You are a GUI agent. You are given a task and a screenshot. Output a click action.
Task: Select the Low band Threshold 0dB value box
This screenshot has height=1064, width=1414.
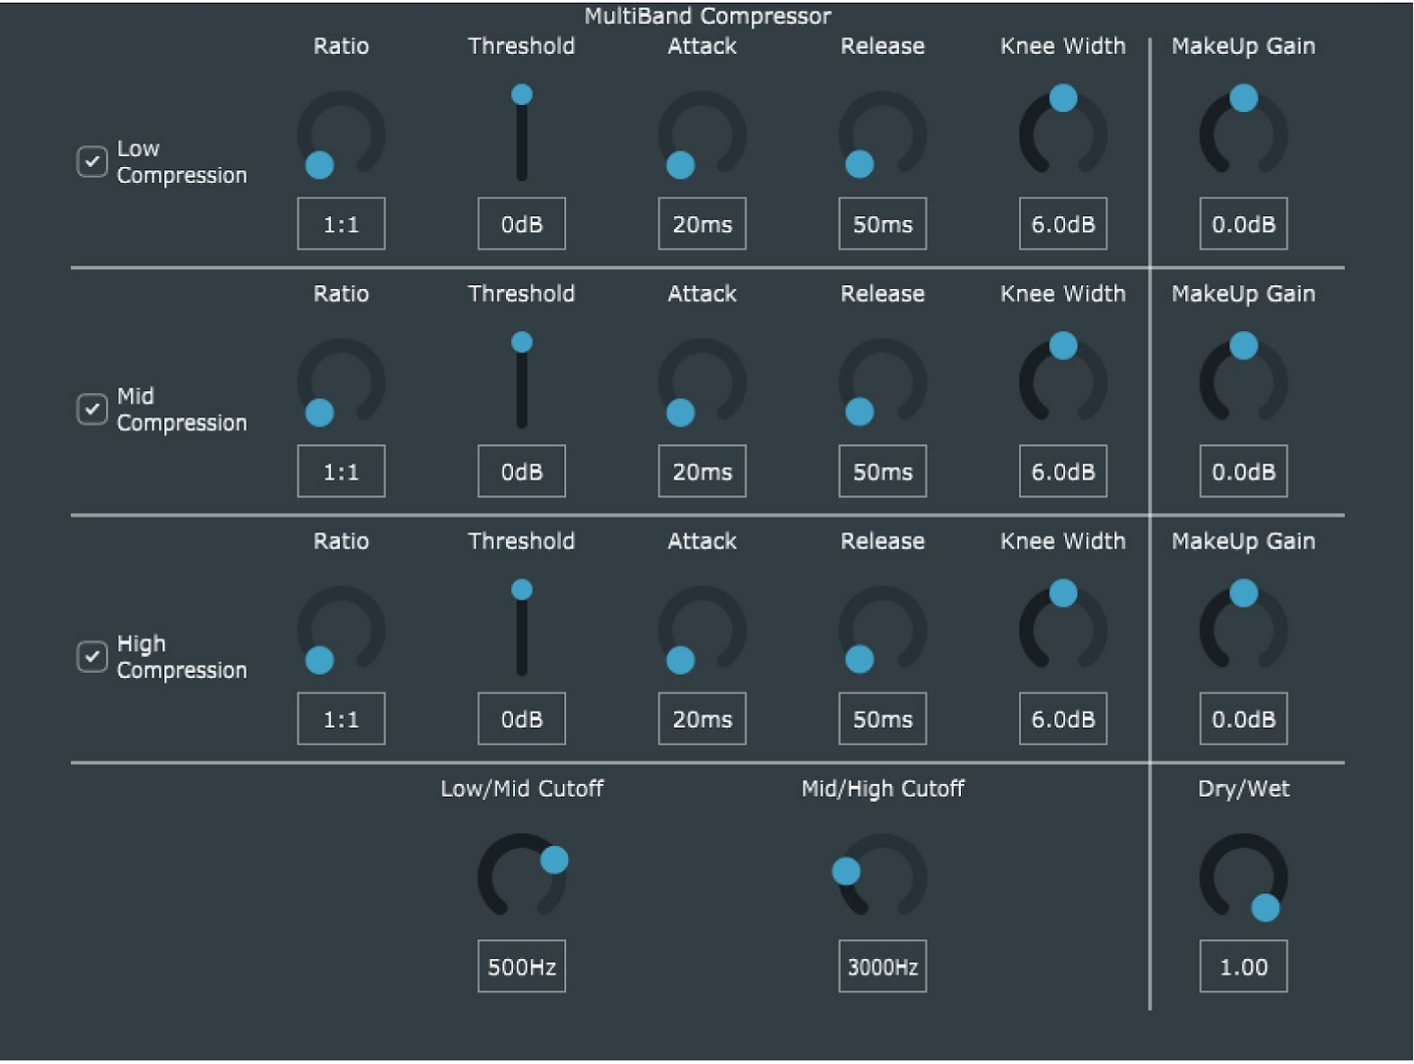521,223
